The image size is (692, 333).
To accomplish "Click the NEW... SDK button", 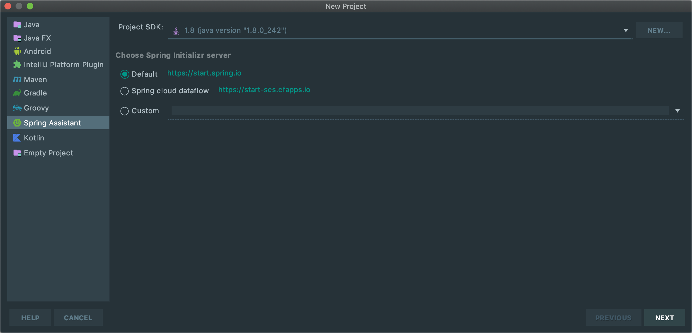I will [x=659, y=30].
